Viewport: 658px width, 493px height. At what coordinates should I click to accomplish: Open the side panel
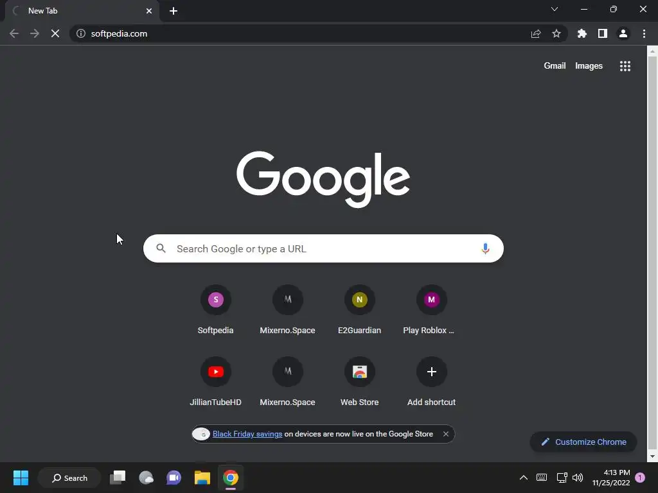coord(603,33)
